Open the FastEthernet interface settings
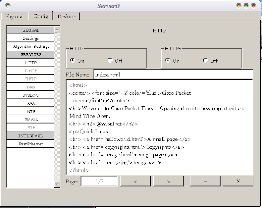 (30, 144)
